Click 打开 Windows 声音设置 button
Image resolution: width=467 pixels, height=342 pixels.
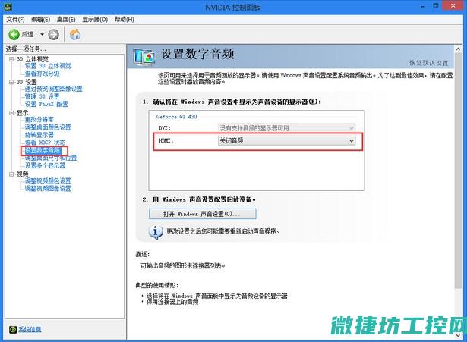click(x=202, y=214)
